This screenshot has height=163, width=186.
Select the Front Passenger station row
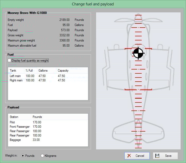48,127
